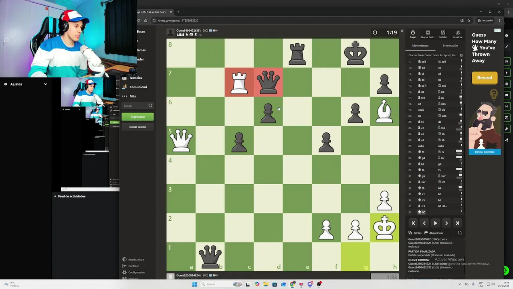Open the Jugar stopwatch icon

pyautogui.click(x=413, y=33)
